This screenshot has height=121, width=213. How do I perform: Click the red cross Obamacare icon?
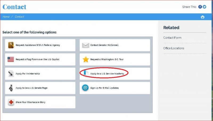(11, 102)
